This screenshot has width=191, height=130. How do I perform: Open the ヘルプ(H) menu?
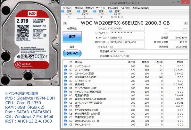[125, 8]
